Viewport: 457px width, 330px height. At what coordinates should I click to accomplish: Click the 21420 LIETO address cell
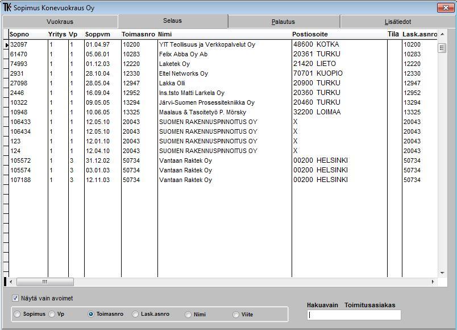point(339,64)
